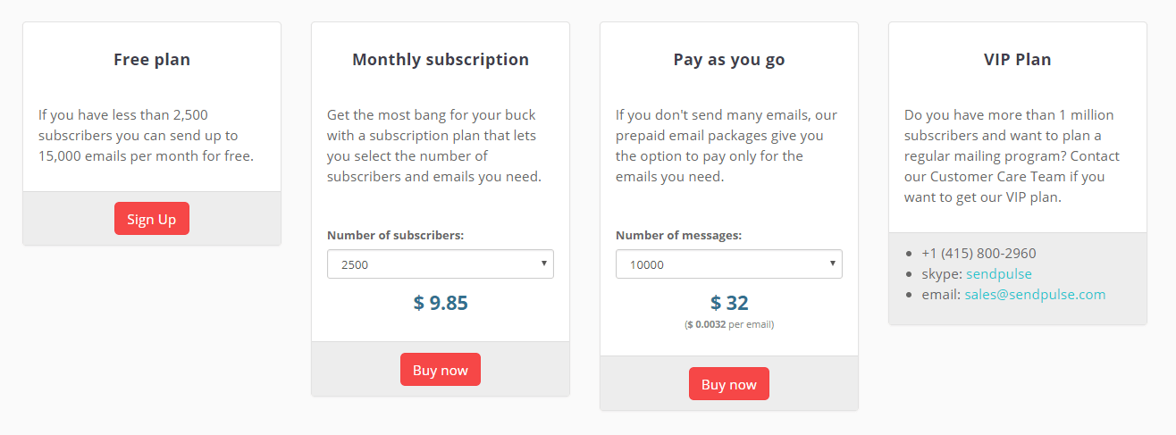Expand the Number of messages dropdown
This screenshot has width=1176, height=435.
(x=728, y=264)
